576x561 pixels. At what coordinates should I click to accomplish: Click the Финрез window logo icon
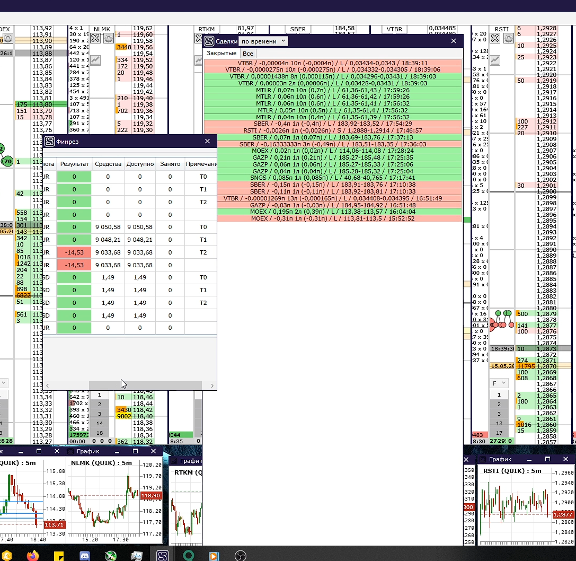pyautogui.click(x=50, y=141)
